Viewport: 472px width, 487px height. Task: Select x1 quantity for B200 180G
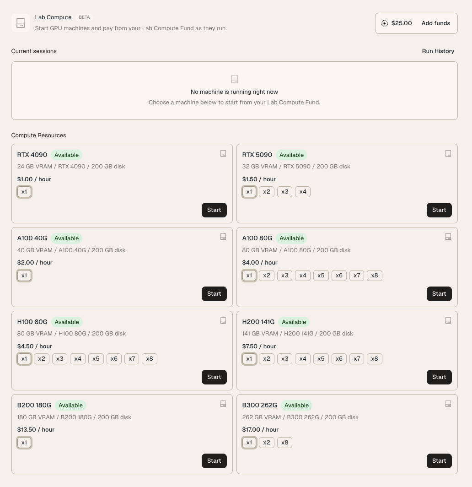[x=24, y=443]
